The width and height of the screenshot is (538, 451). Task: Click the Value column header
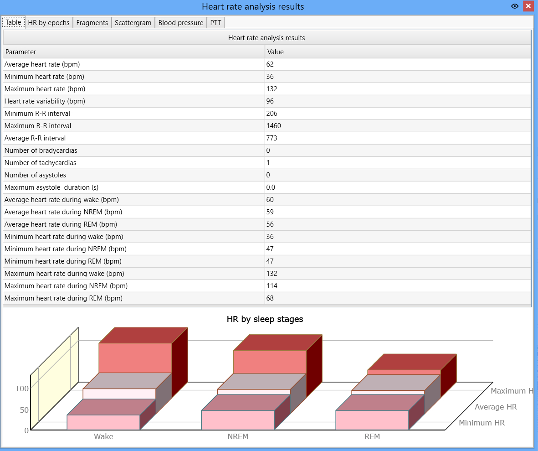(398, 52)
